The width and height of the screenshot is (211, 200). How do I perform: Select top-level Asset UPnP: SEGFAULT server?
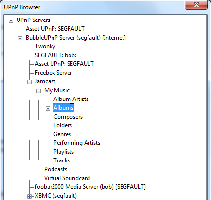pos(55,29)
